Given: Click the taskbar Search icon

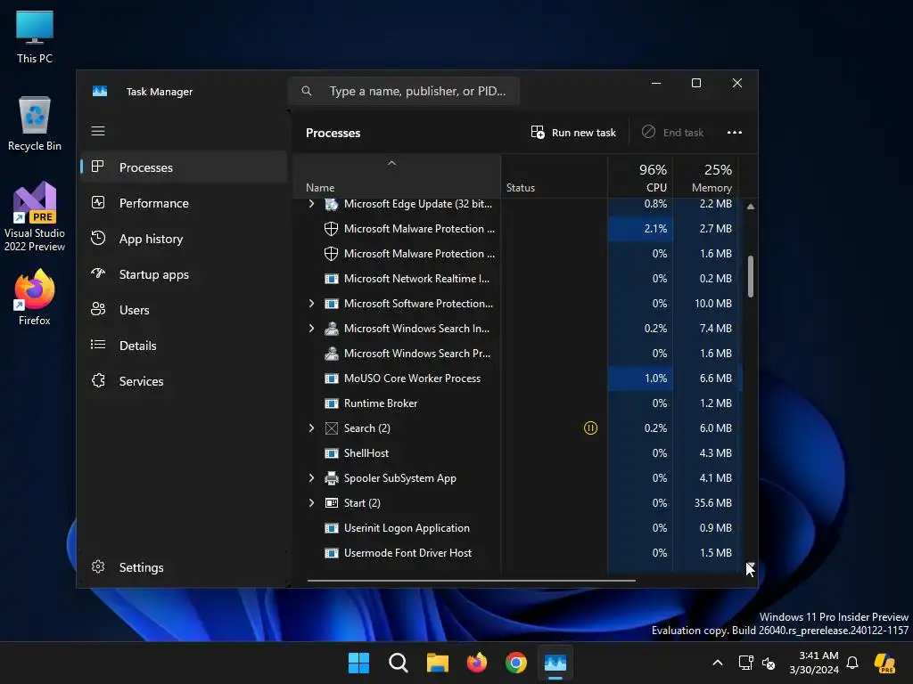Looking at the screenshot, I should coord(399,663).
